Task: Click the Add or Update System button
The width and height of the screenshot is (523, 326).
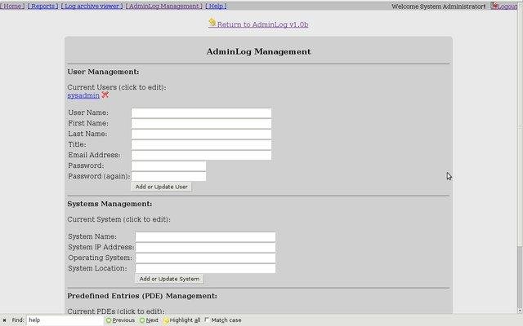Action: point(169,279)
